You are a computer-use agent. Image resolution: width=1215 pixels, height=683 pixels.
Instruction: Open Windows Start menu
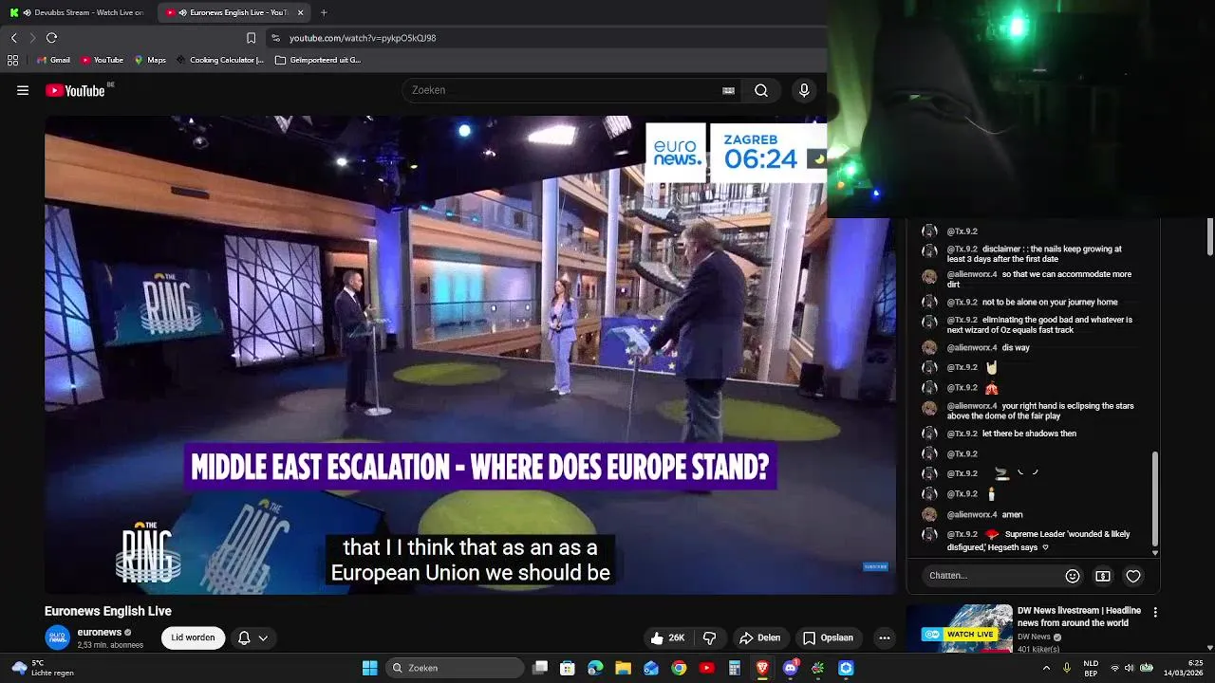coord(369,668)
